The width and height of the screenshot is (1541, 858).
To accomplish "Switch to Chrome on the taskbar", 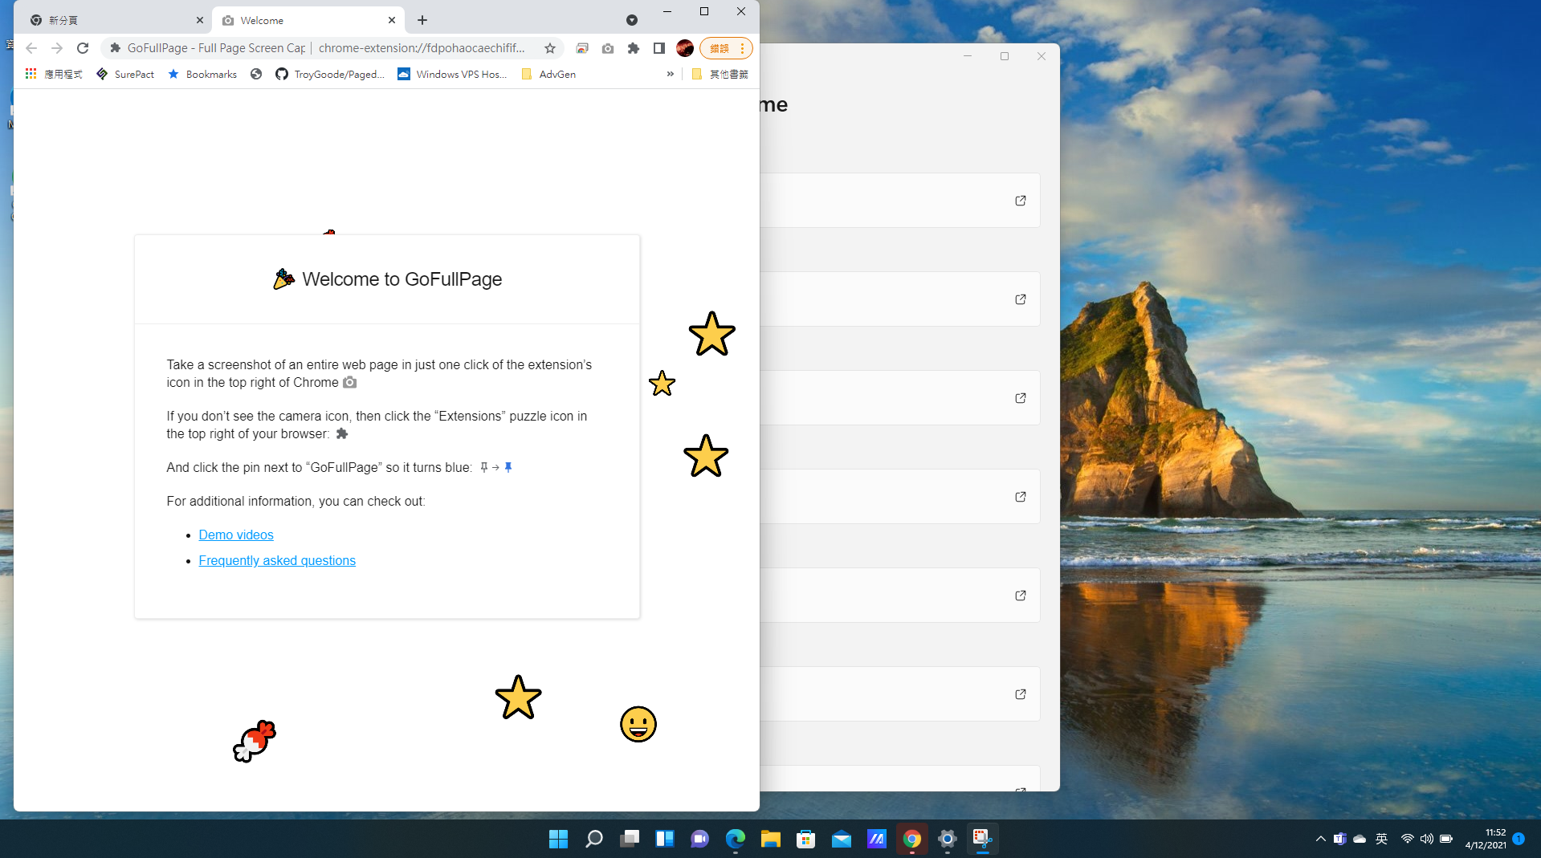I will tap(911, 839).
